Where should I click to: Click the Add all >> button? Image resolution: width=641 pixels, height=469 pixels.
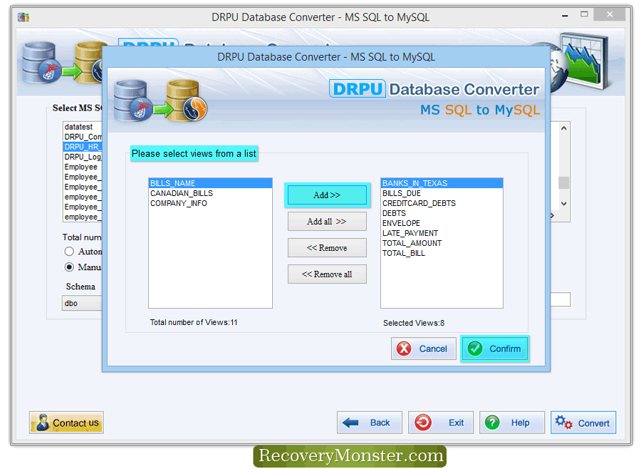[x=327, y=222]
